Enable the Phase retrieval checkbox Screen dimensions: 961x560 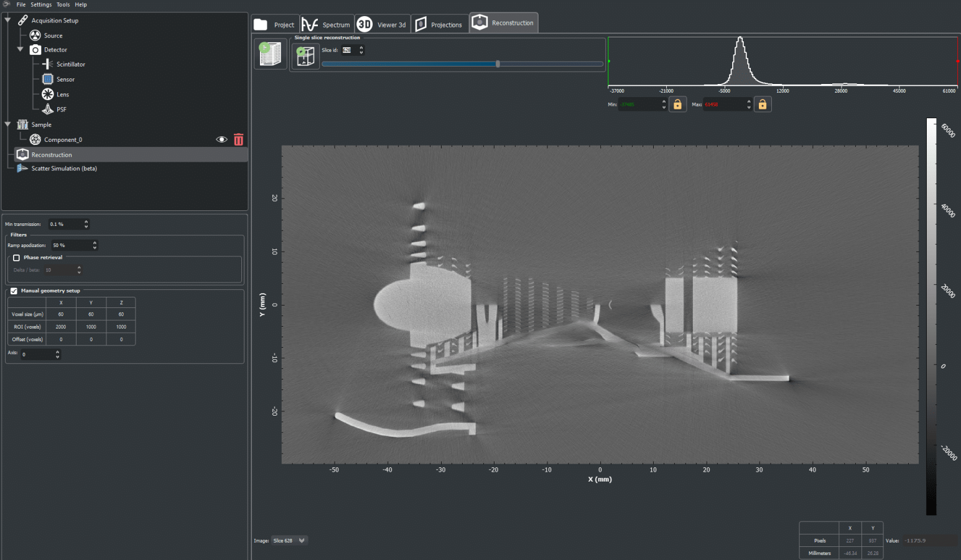click(17, 258)
